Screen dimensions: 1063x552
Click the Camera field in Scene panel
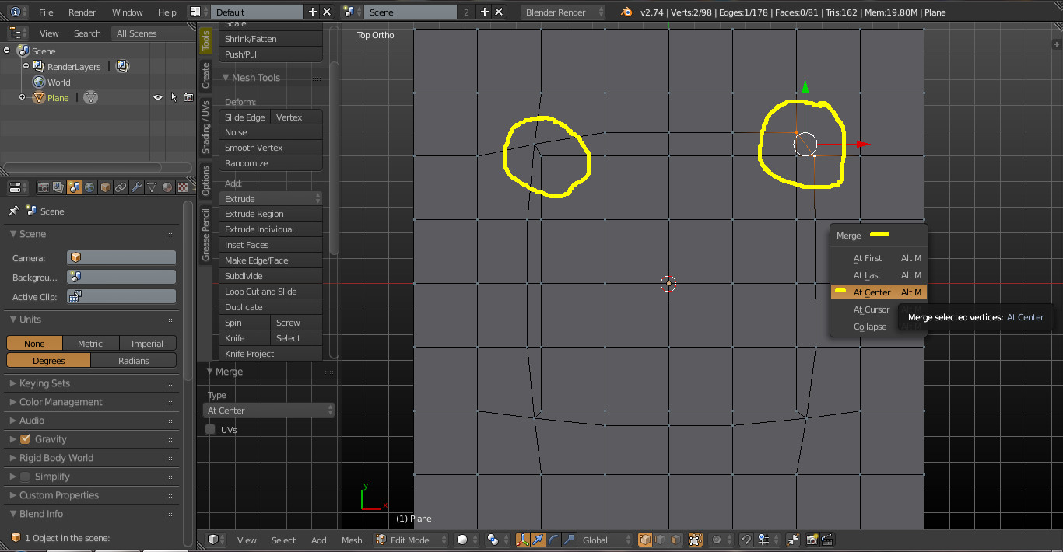coord(121,257)
